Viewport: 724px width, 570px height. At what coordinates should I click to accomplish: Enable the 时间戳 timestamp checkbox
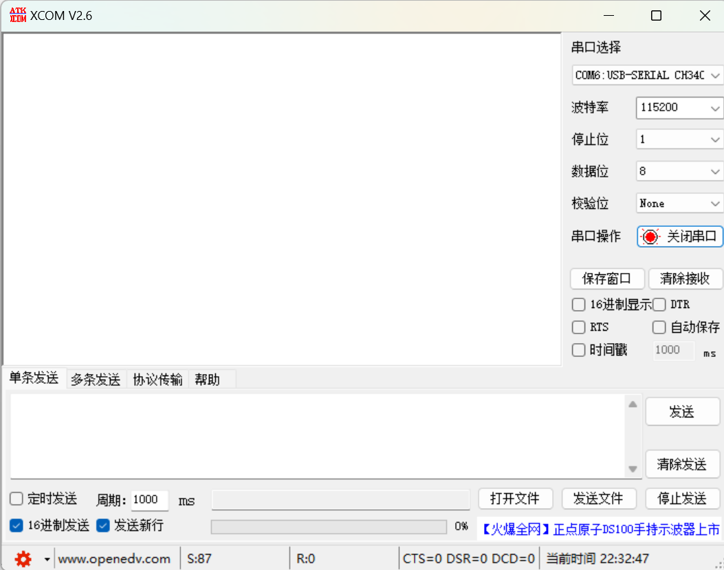point(579,350)
